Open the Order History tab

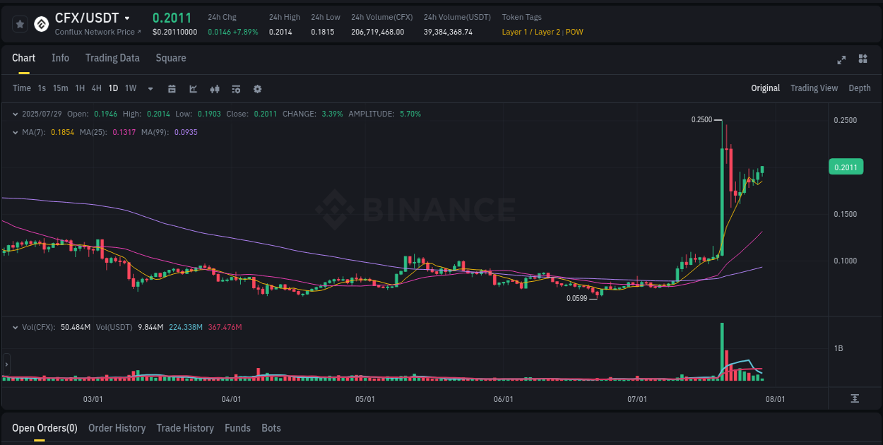point(117,428)
